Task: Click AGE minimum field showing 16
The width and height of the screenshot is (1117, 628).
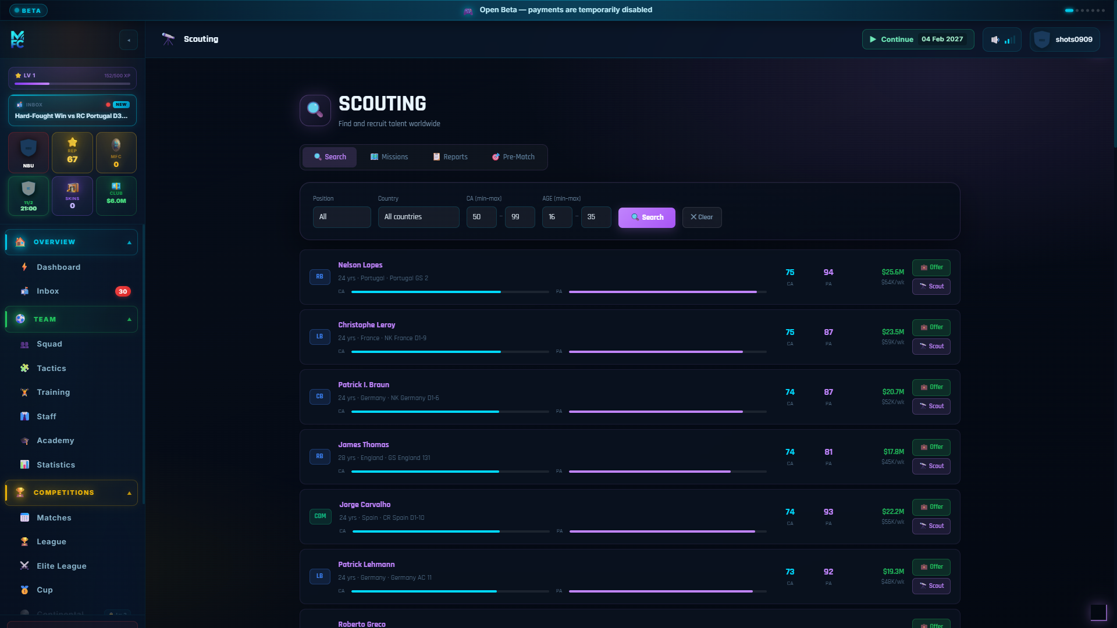Action: [x=557, y=217]
